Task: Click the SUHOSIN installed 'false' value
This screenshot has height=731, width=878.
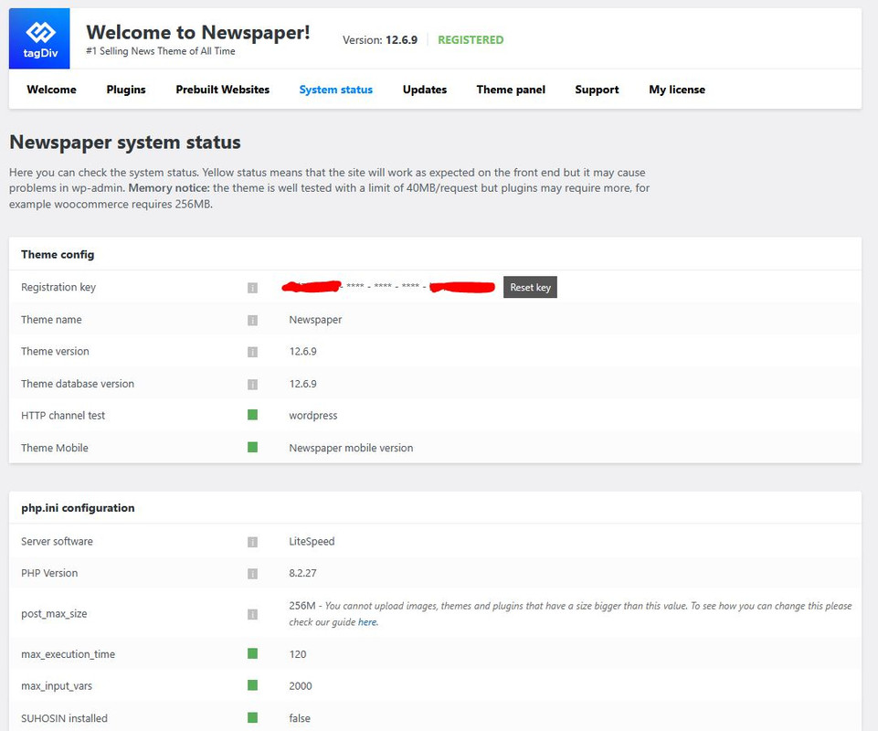Action: click(300, 718)
